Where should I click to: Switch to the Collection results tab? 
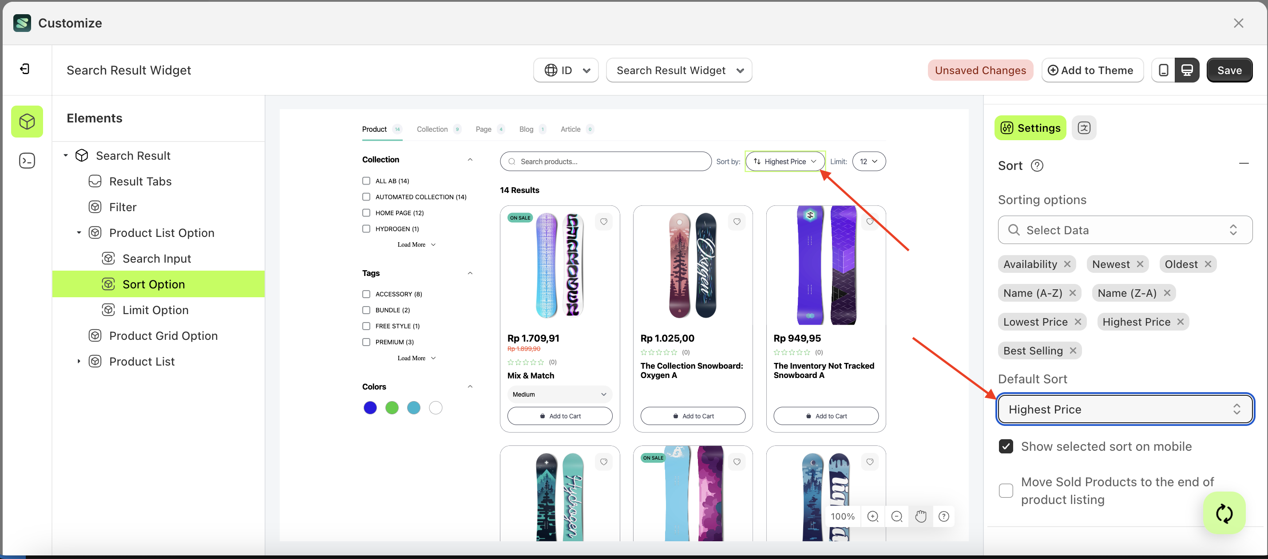point(432,130)
